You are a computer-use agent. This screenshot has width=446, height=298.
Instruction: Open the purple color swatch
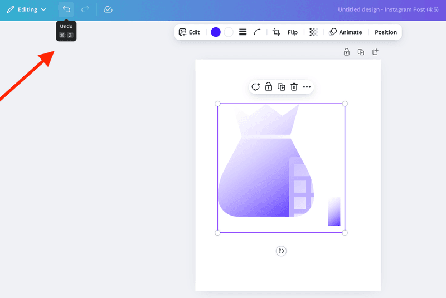click(216, 32)
